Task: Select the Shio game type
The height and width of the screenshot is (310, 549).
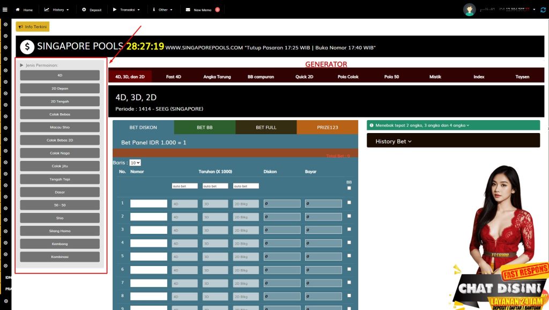Action: [60, 218]
